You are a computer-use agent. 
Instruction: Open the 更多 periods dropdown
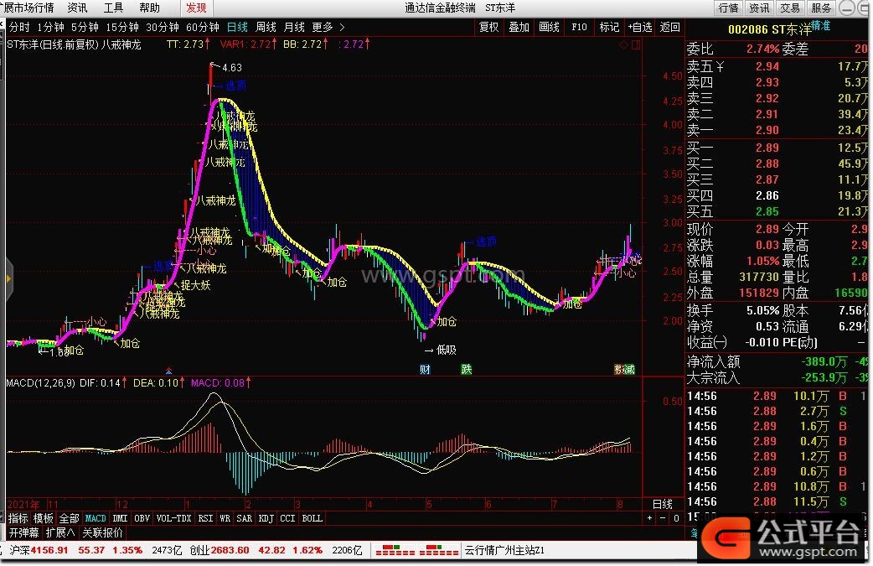pyautogui.click(x=323, y=27)
